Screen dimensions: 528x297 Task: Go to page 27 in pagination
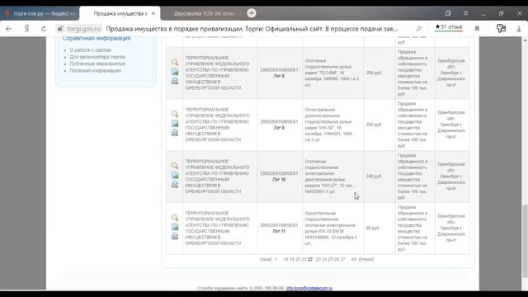(343, 260)
